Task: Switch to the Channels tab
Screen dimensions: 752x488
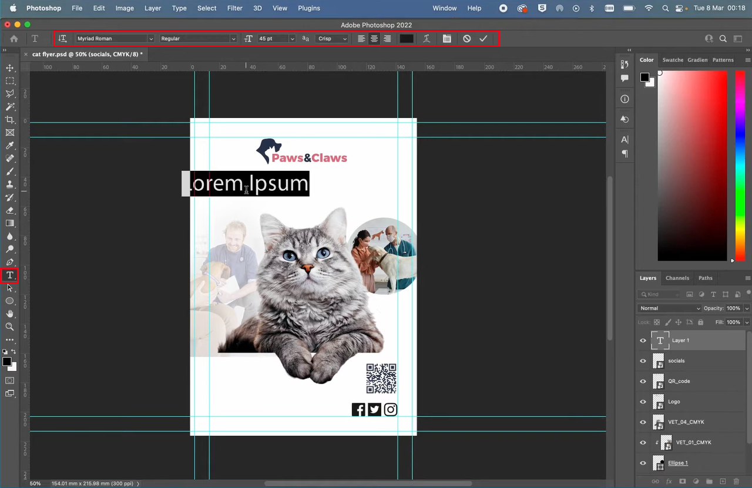Action: tap(677, 278)
